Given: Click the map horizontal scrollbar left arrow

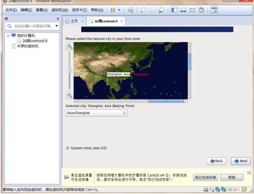Looking at the screenshot, I should pos(75,101).
